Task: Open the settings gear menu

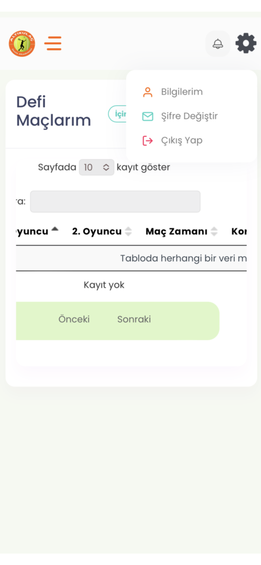Action: pos(246,43)
